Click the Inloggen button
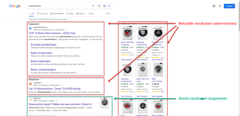 (x=229, y=6)
